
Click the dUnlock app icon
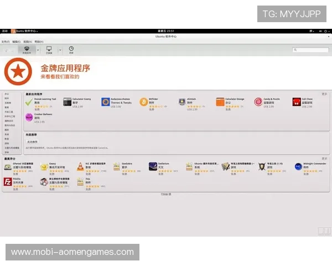[182, 101]
